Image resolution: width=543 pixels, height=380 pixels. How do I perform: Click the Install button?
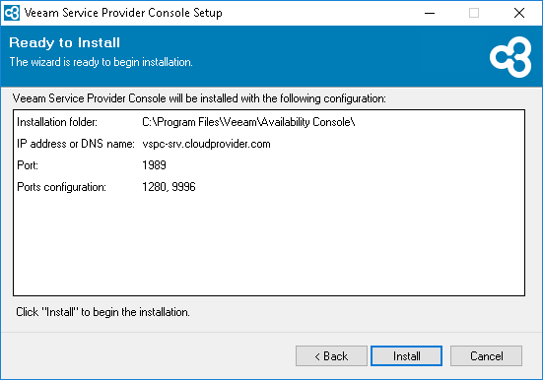(406, 355)
